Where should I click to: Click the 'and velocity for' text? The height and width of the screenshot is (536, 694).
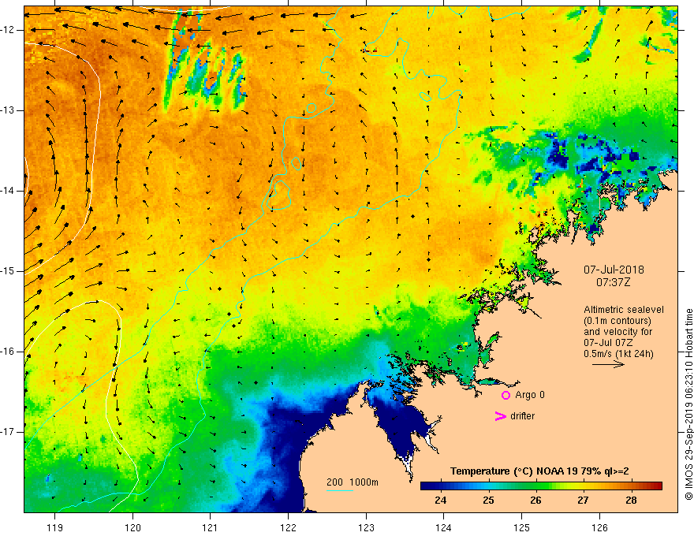tap(618, 332)
